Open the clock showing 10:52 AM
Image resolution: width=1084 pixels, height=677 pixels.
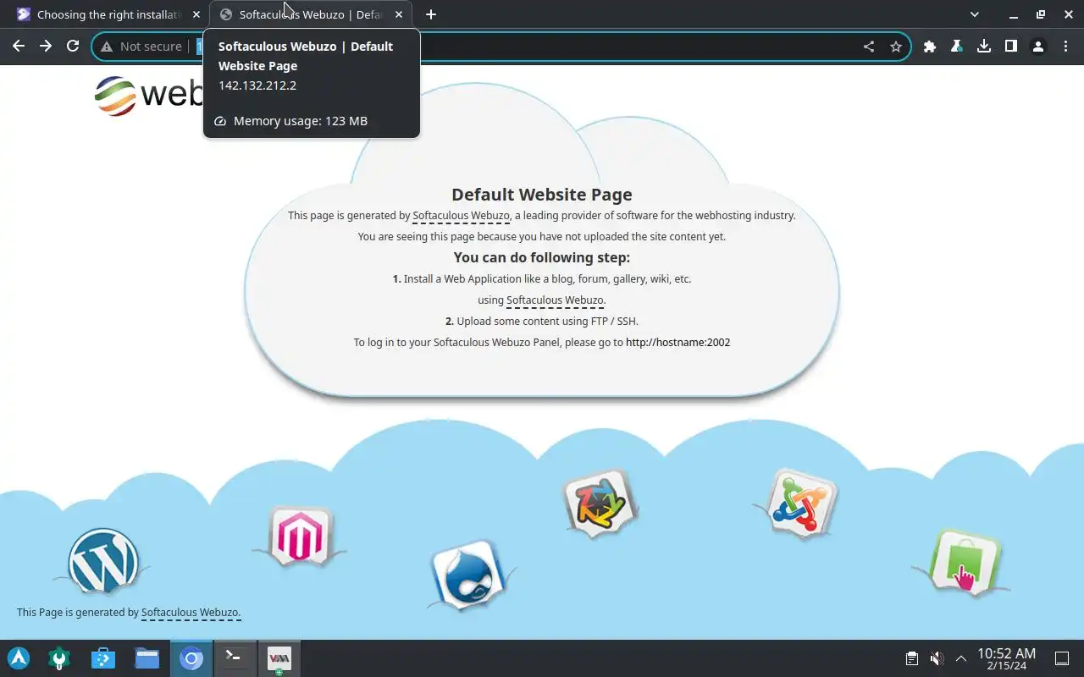[x=1006, y=658]
